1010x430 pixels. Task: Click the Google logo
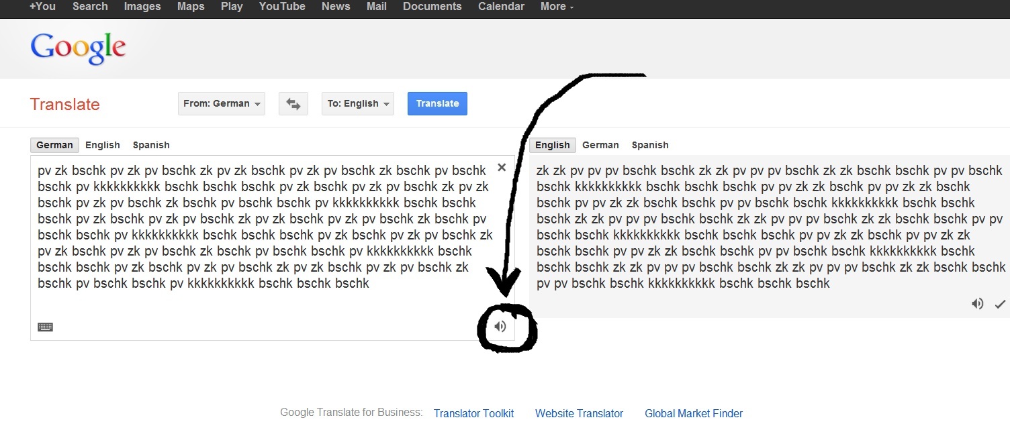pos(78,47)
